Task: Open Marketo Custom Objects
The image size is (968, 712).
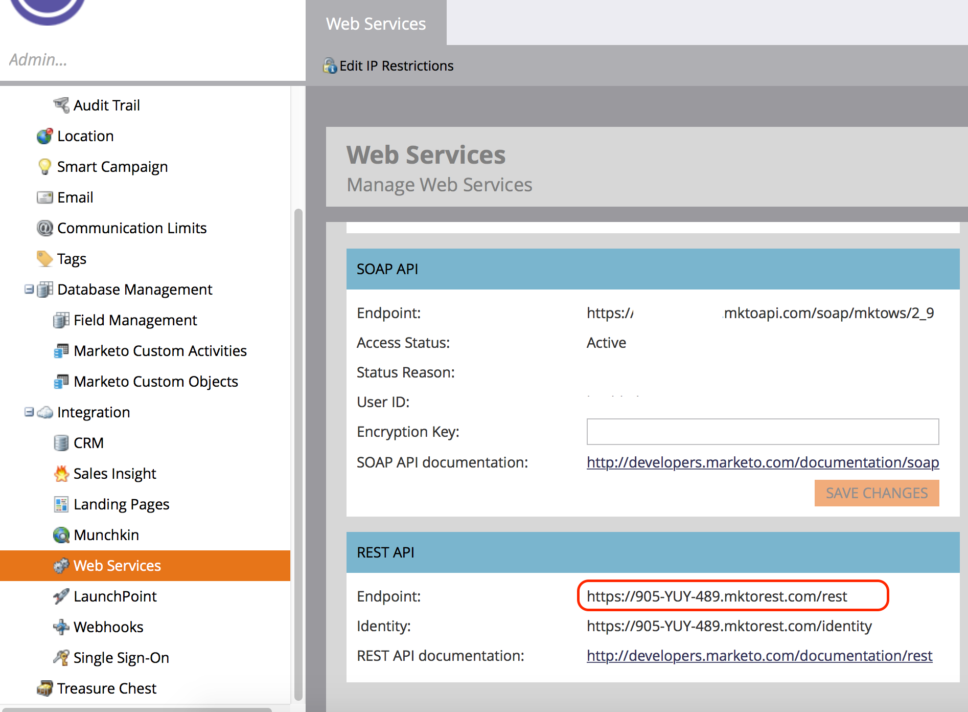Action: click(x=156, y=382)
